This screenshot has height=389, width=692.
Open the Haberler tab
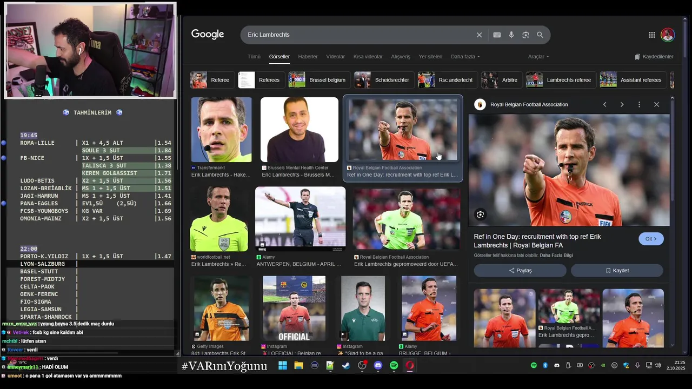[308, 57]
